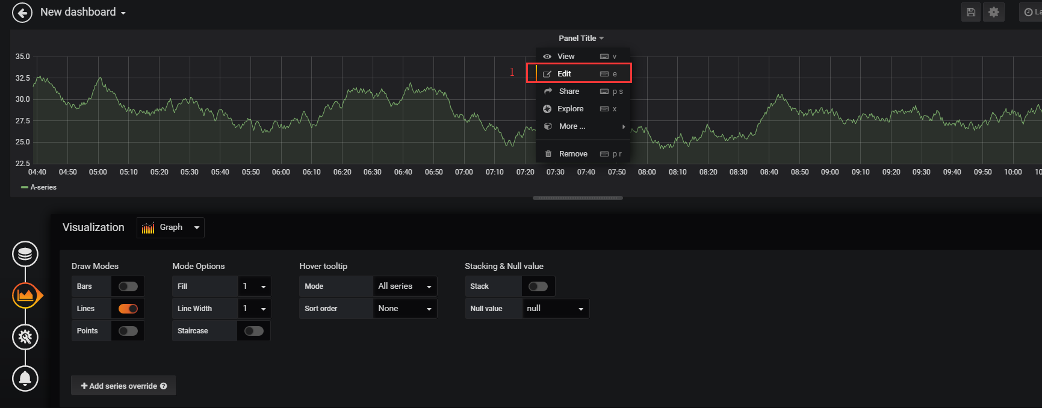Viewport: 1042px width, 408px height.
Task: Save dashboard with the floppy disk icon
Action: click(x=970, y=12)
